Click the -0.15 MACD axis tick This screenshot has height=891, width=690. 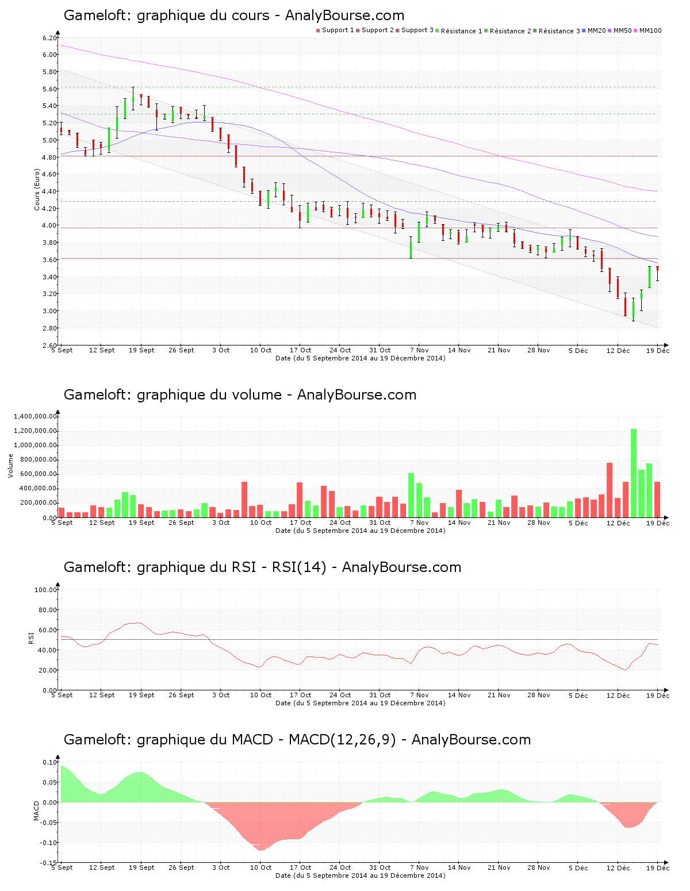point(48,863)
